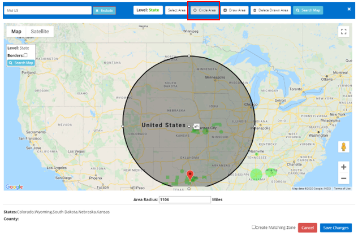
Task: Click the Winnipeg label on map
Action: pos(191,31)
